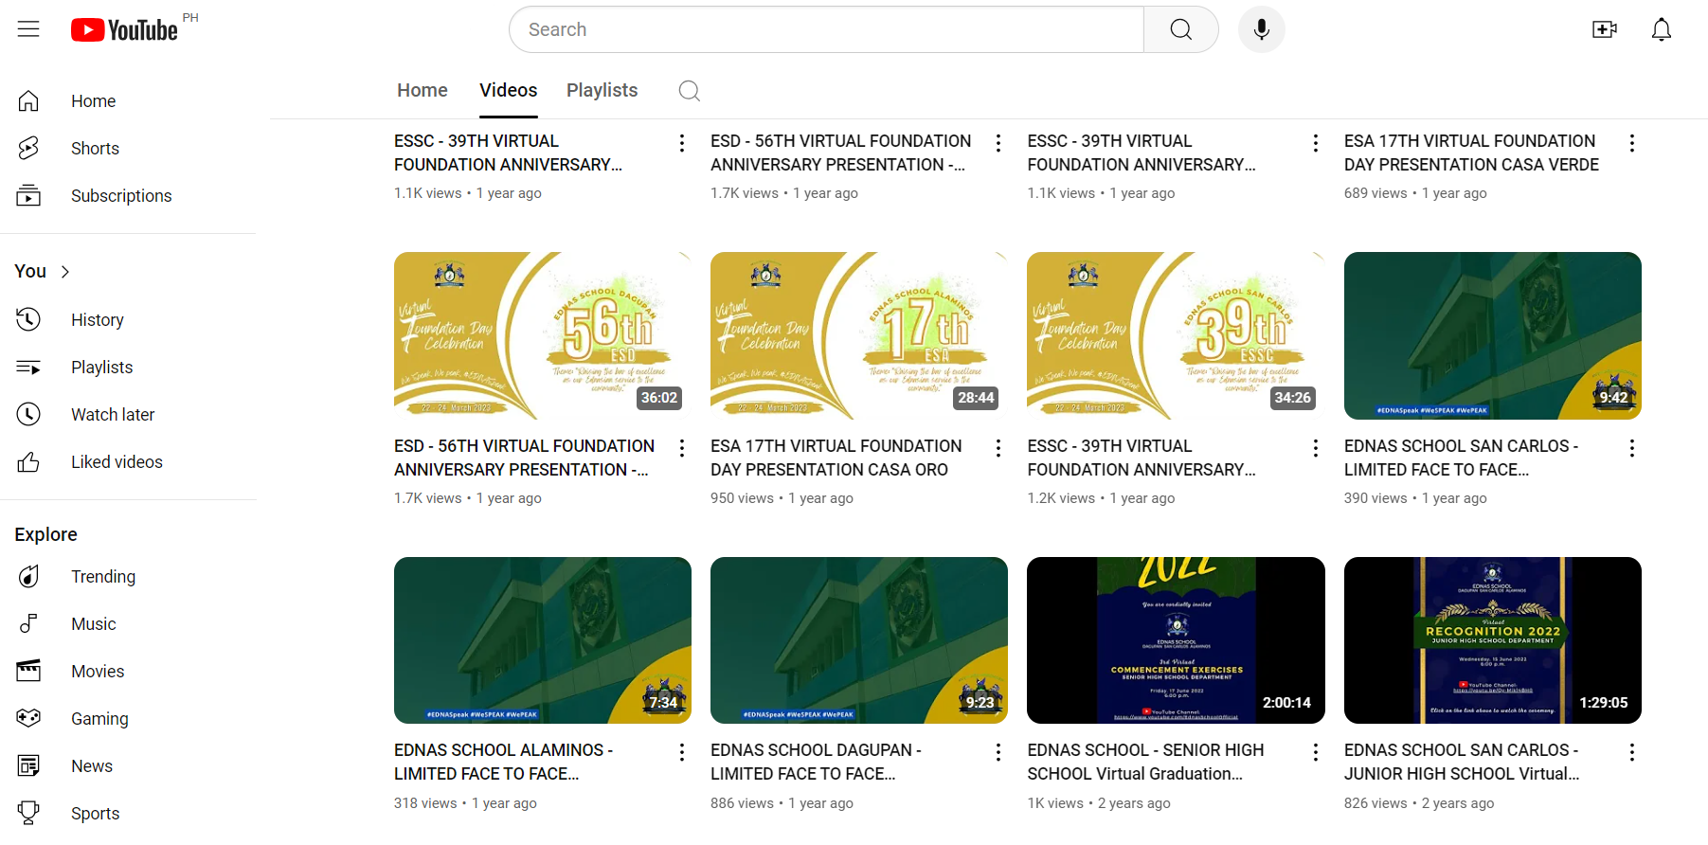1708x845 pixels.
Task: Play the green building thumbnail lasting 9:23
Action: pyautogui.click(x=859, y=640)
